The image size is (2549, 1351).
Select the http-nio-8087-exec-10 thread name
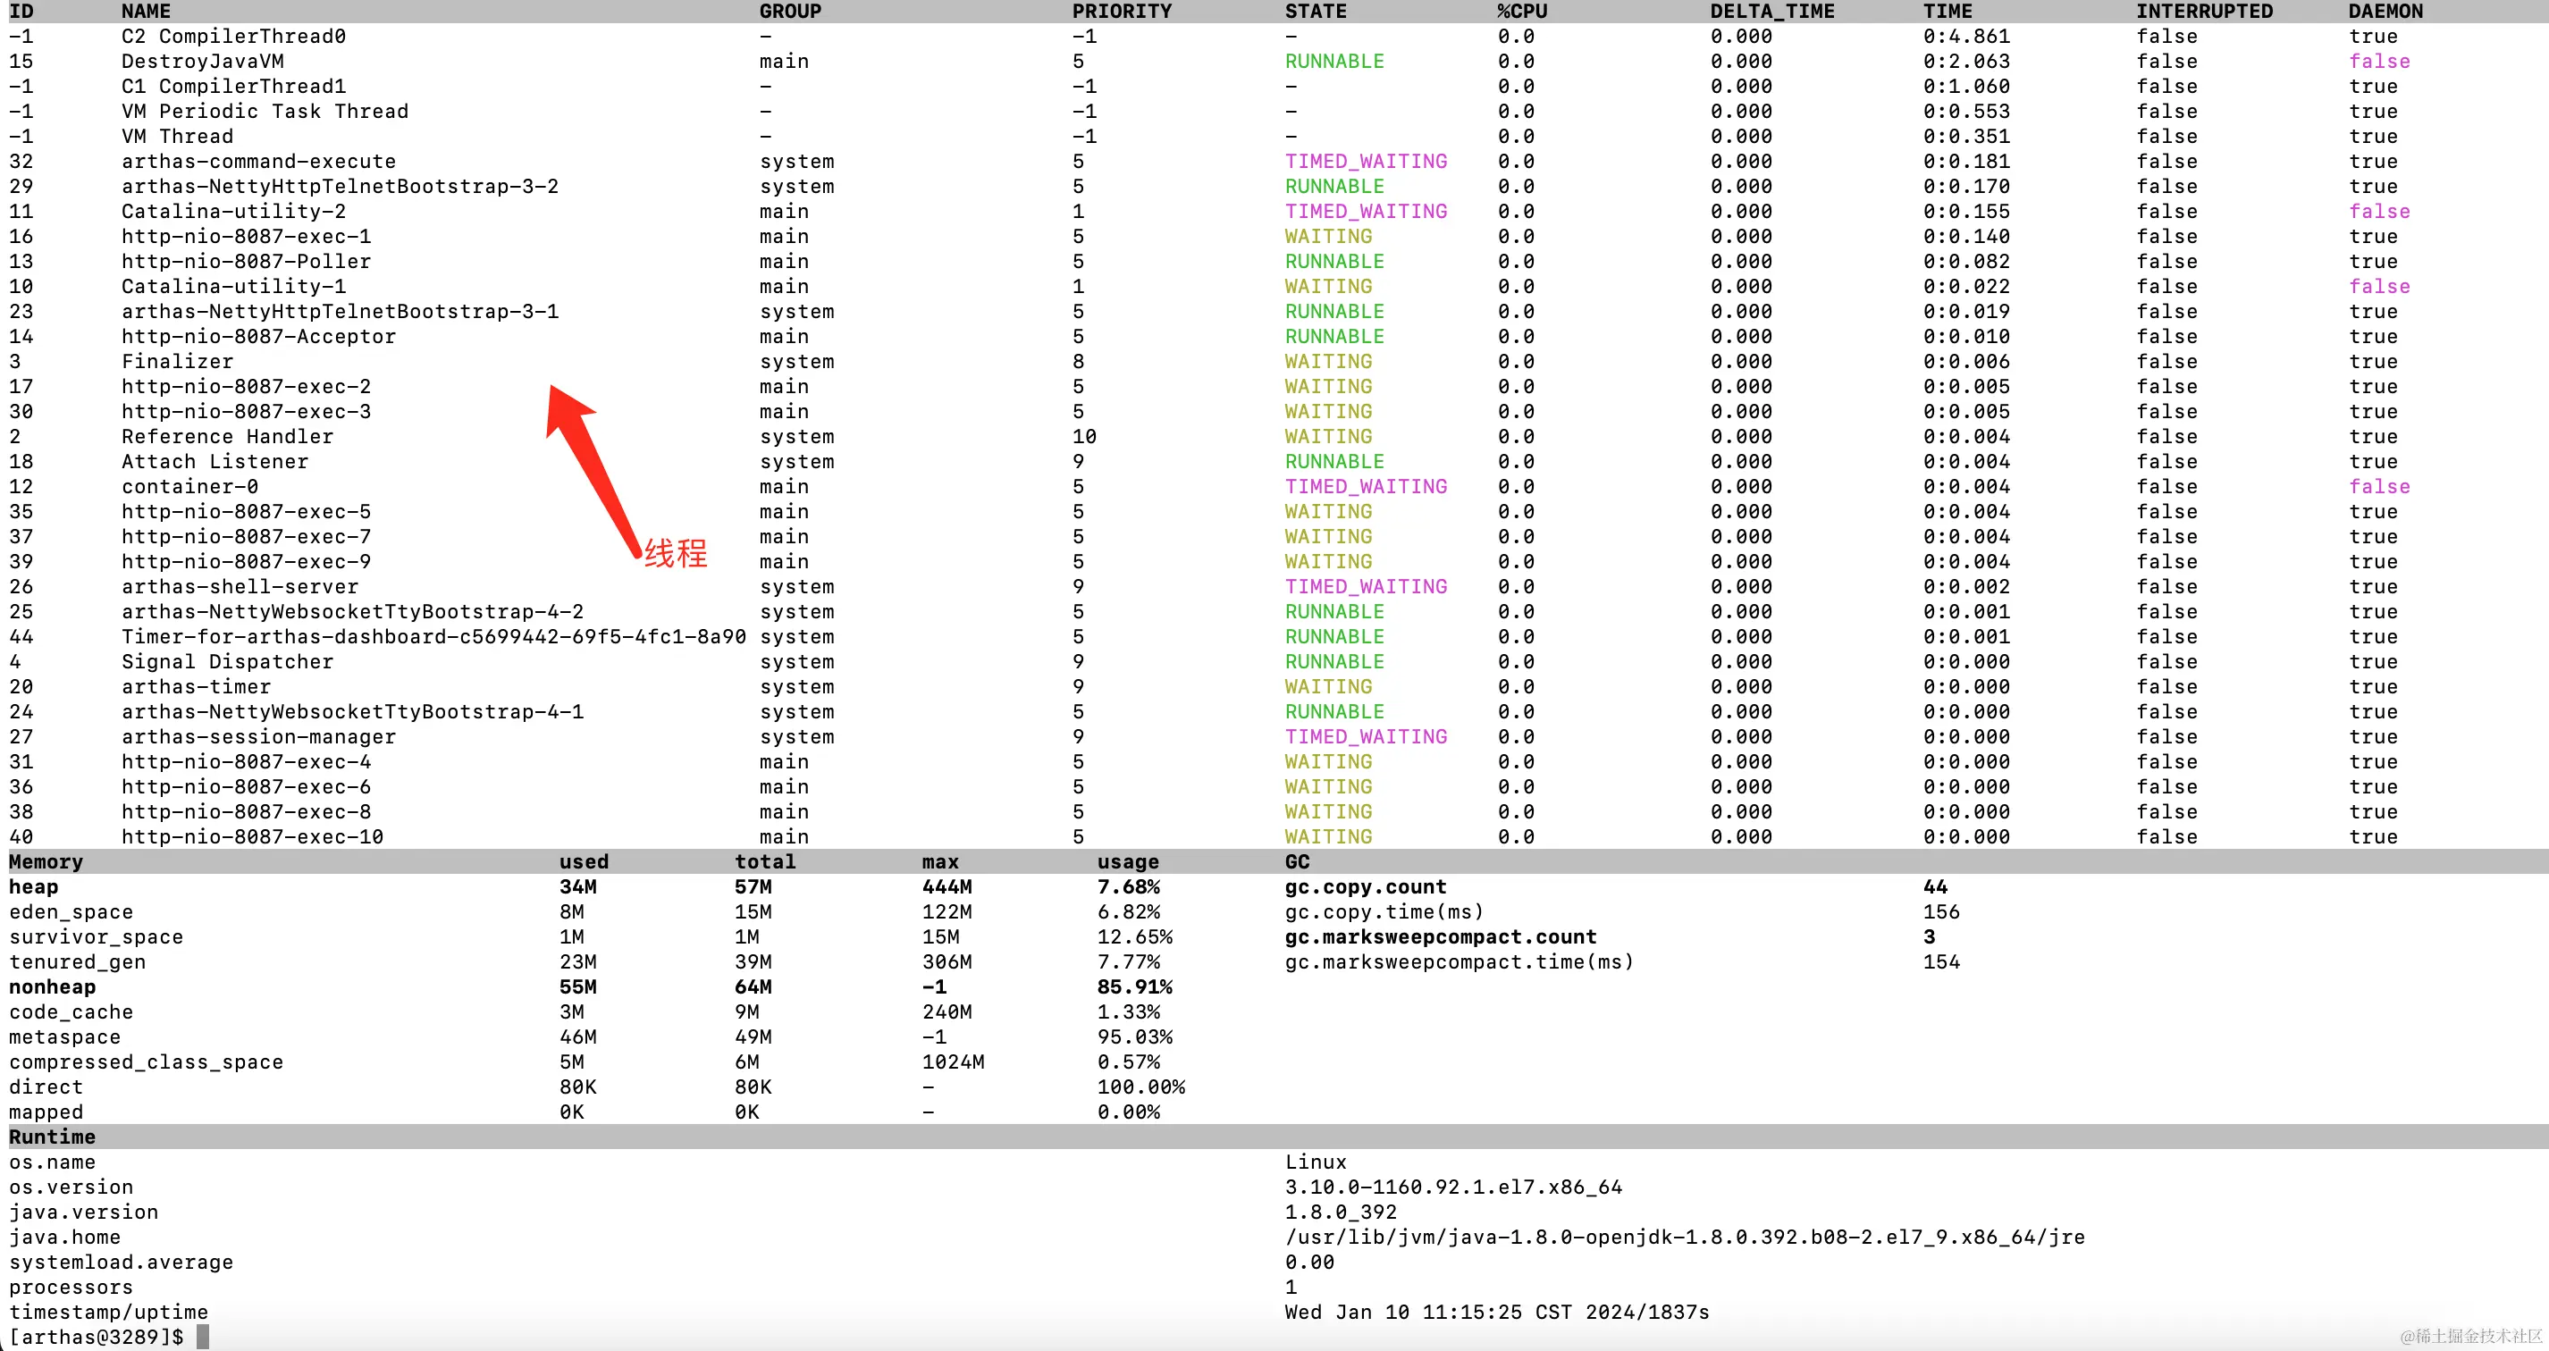tap(252, 836)
